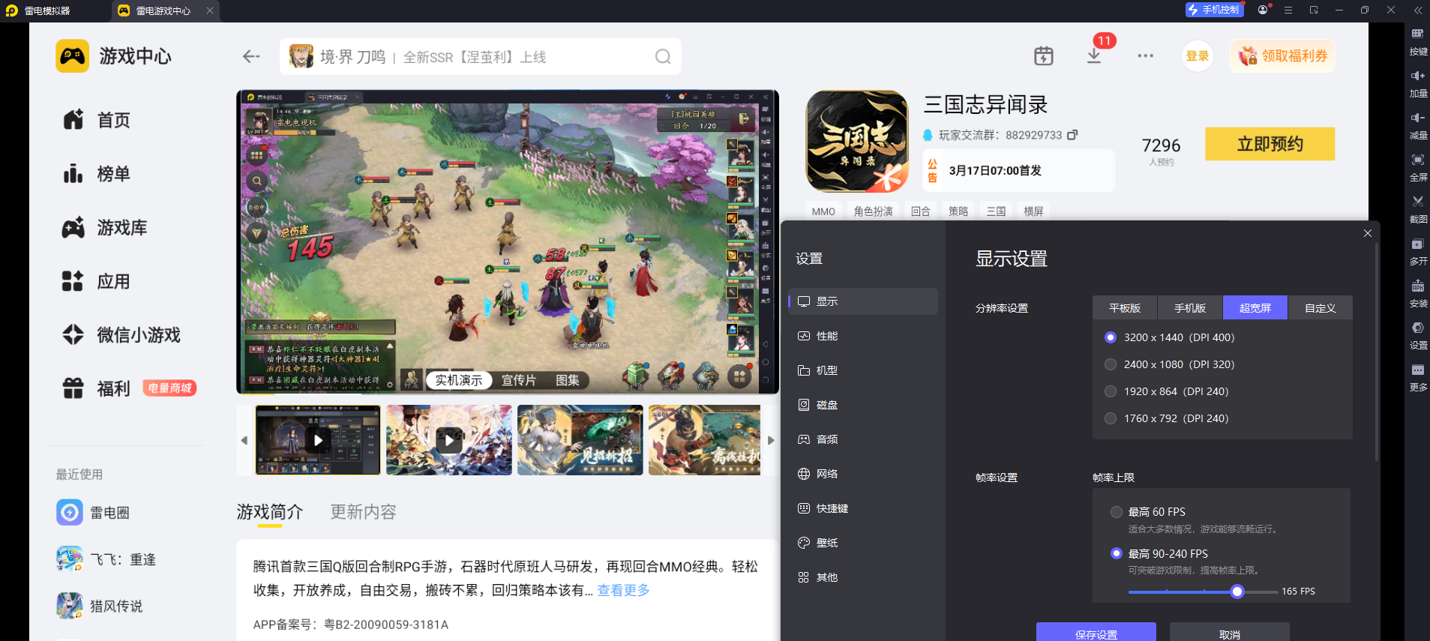Show previous thumbnails with left arrow

click(x=244, y=440)
